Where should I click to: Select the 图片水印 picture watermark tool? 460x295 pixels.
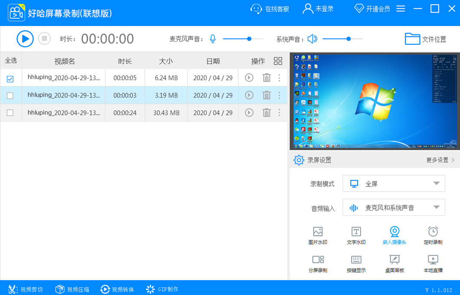(x=318, y=235)
